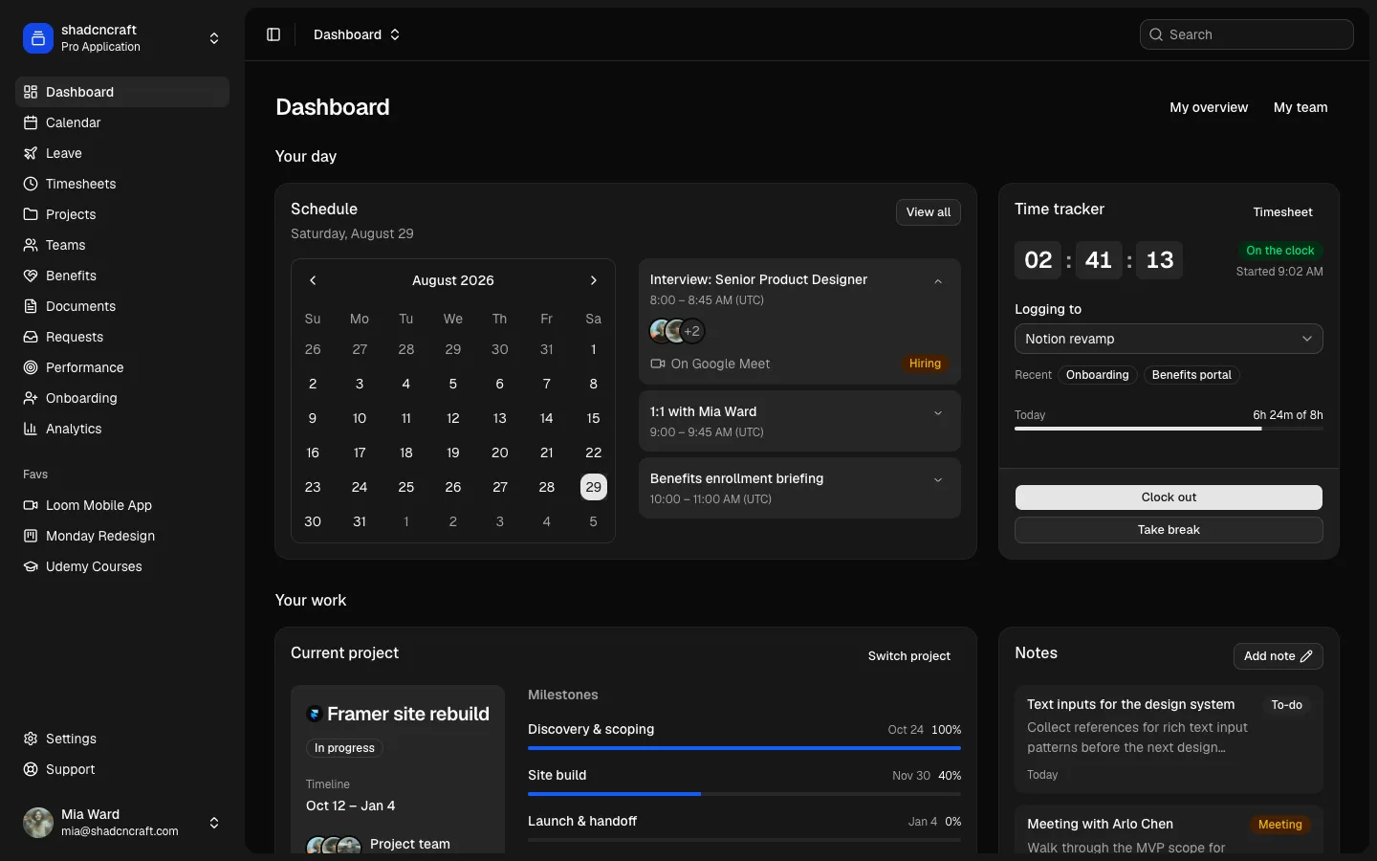Open Monday Redesign favorite
This screenshot has height=861, width=1377.
point(122,536)
